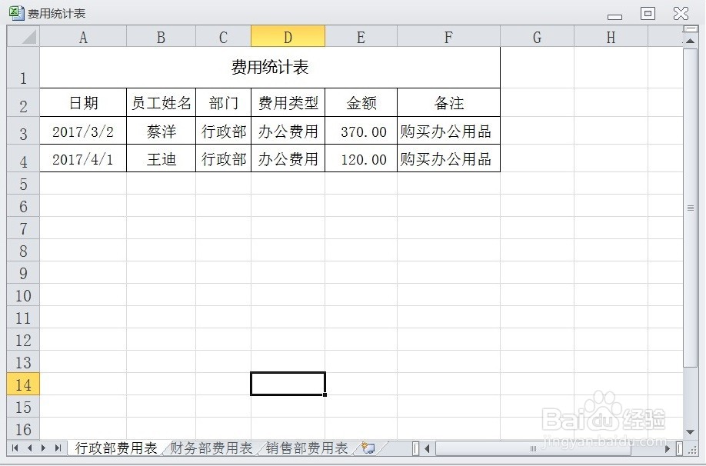Select highlighted column D header
This screenshot has width=706, height=466.
pos(288,36)
